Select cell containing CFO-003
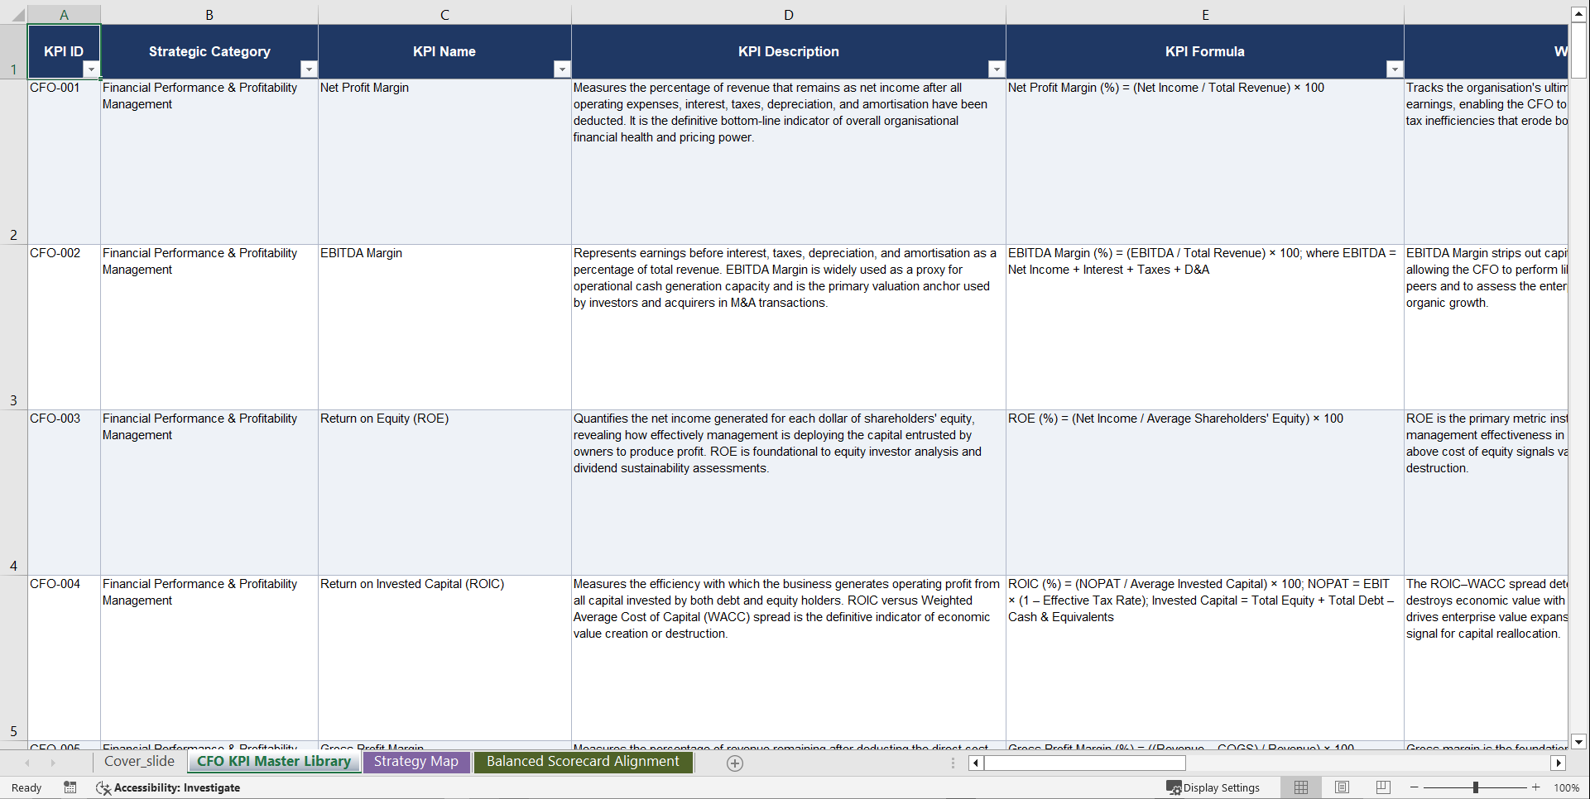Image resolution: width=1590 pixels, height=799 pixels. point(64,492)
